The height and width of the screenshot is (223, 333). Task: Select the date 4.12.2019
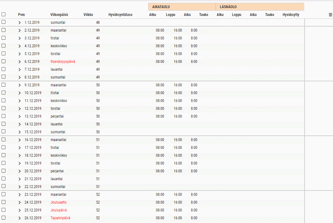[x=32, y=46]
